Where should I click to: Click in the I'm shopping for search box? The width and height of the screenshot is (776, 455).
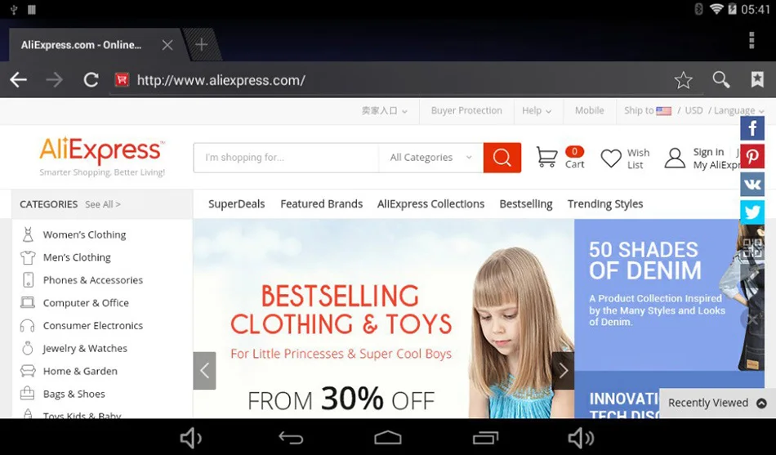pyautogui.click(x=286, y=158)
